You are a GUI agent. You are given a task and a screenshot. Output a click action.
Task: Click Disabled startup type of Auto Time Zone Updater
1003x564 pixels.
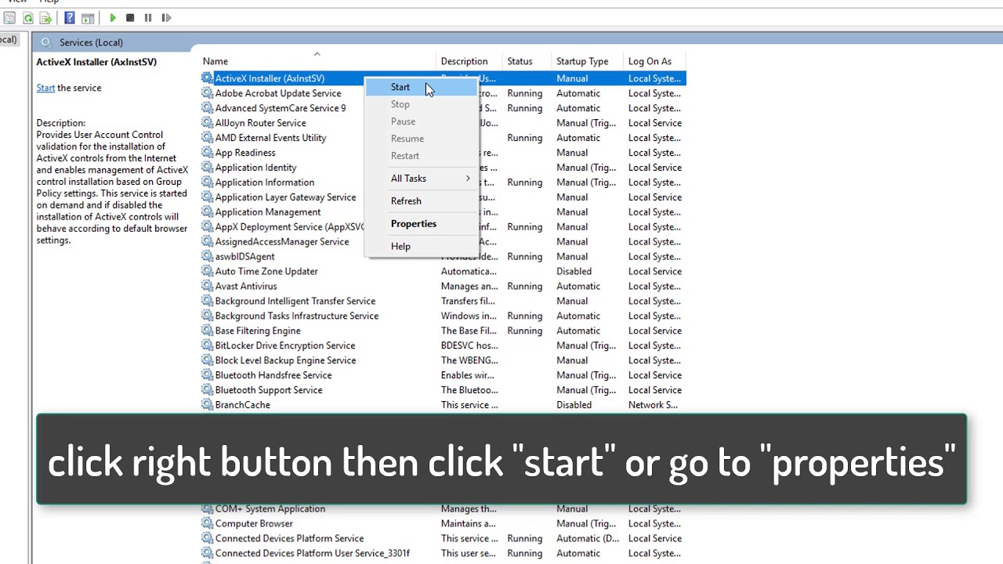point(574,271)
